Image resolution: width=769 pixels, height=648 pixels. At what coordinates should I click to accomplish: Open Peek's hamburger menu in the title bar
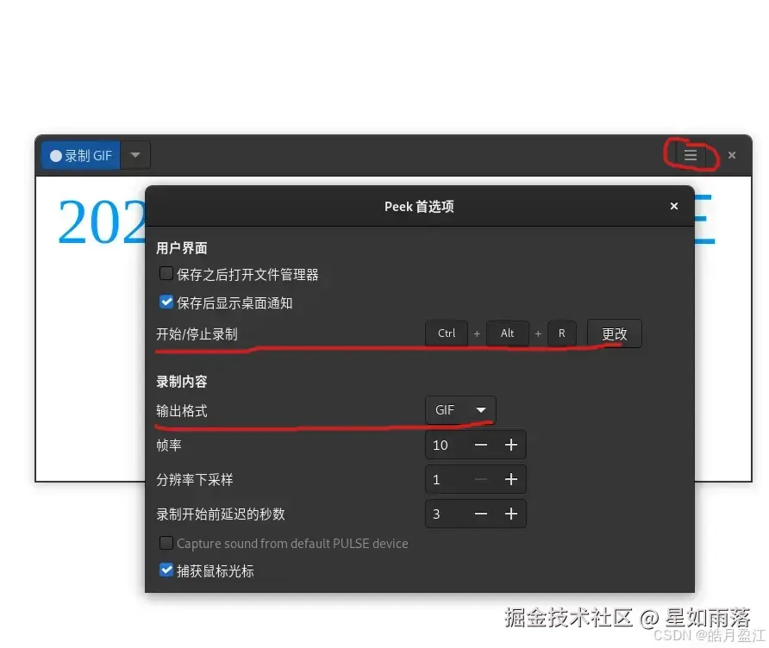pyautogui.click(x=690, y=155)
